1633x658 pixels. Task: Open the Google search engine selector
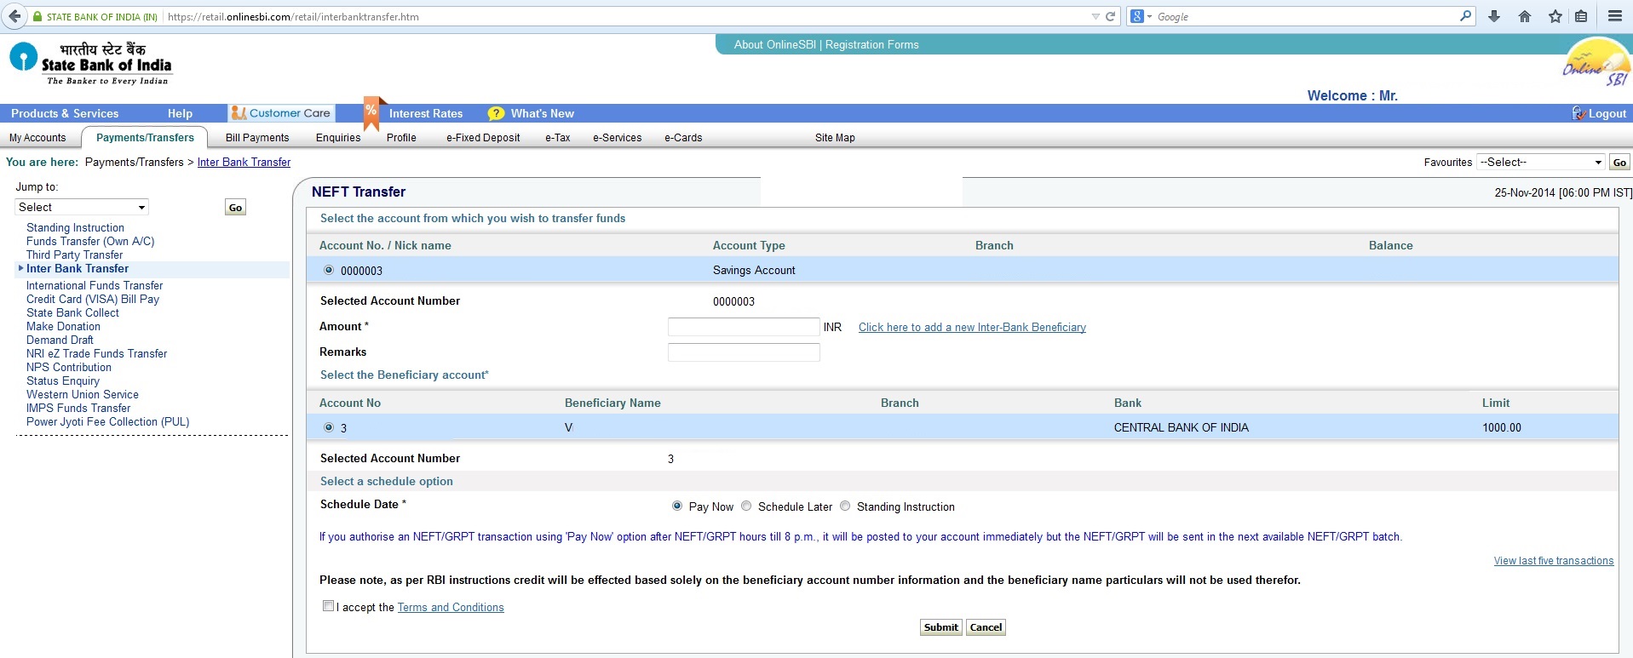coord(1140,16)
